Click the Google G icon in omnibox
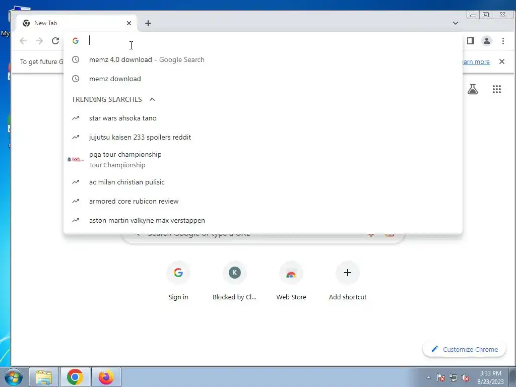 pyautogui.click(x=76, y=41)
